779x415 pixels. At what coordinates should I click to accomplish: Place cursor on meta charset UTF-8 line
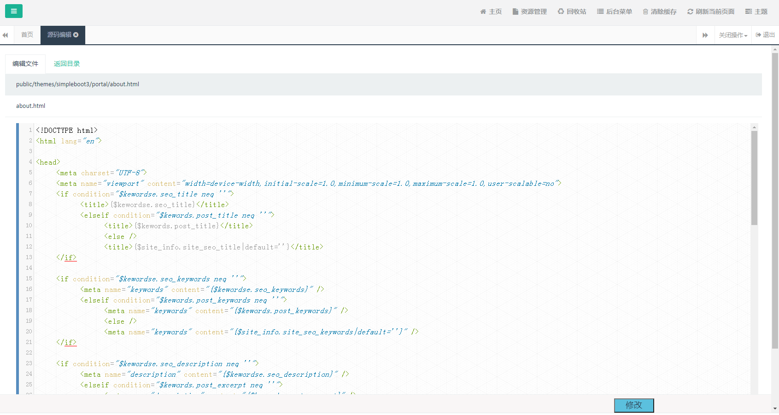pos(101,173)
